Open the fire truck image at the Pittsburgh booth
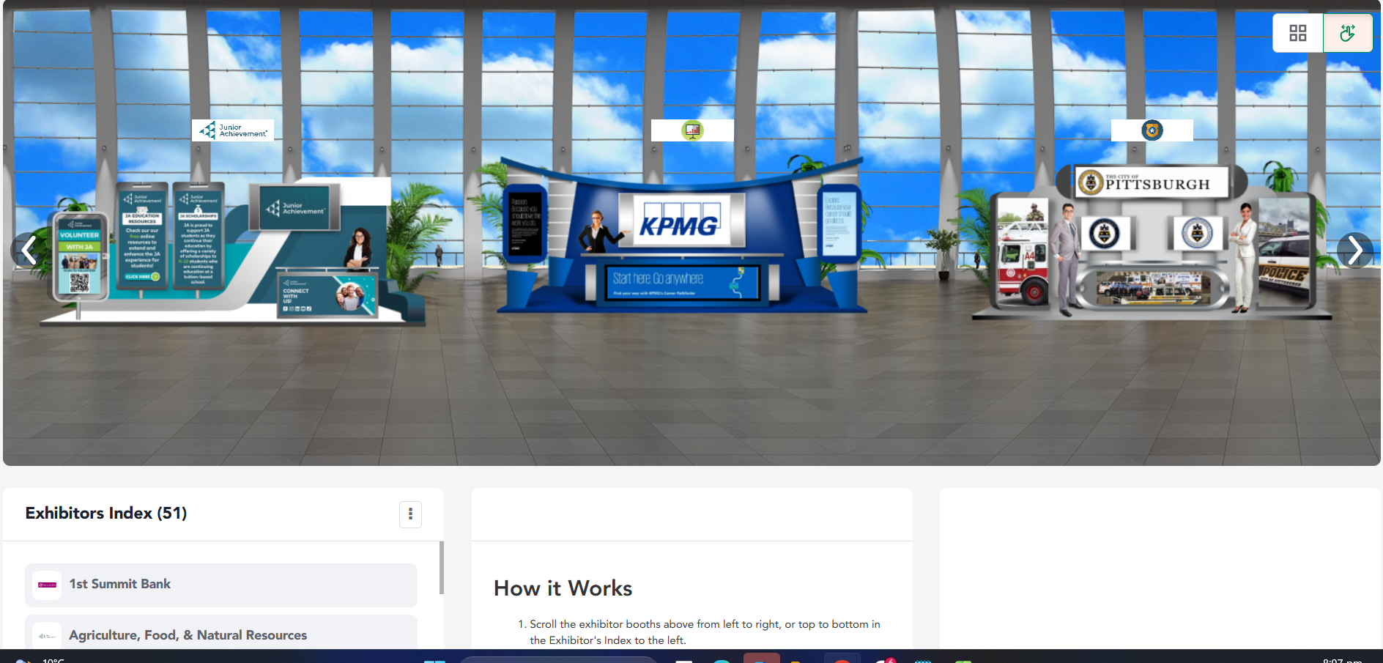 coord(1023,253)
